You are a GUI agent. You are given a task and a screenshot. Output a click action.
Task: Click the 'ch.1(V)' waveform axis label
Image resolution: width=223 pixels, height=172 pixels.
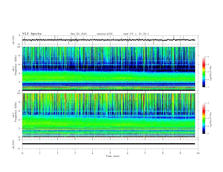point(14,40)
